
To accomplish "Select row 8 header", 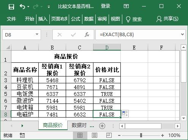I will click(x=6, y=114).
